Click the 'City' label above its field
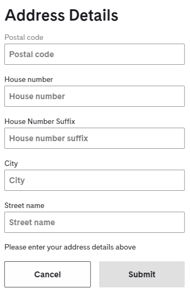The width and height of the screenshot is (190, 292). point(11,164)
